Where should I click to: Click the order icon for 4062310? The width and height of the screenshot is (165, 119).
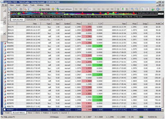[x=5, y=62]
